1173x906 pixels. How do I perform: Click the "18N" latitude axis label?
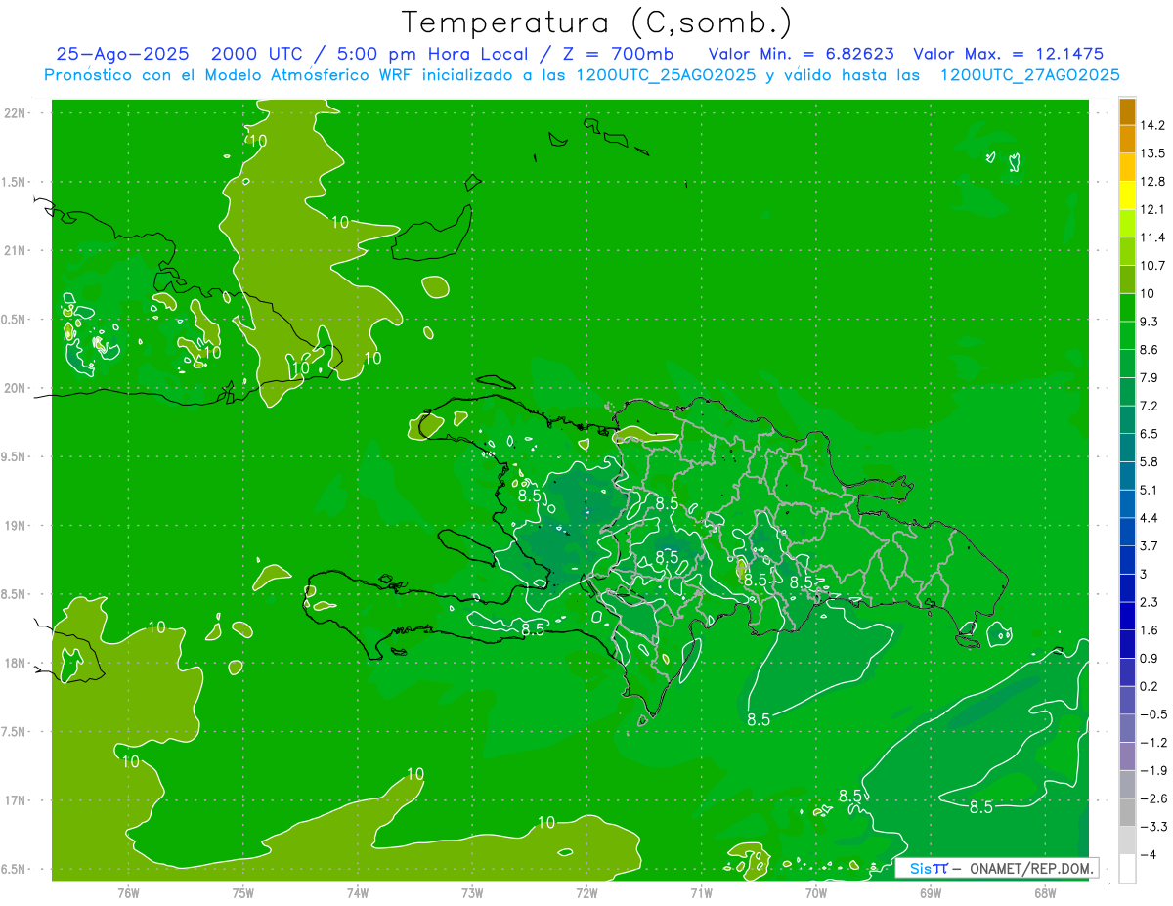pos(16,664)
